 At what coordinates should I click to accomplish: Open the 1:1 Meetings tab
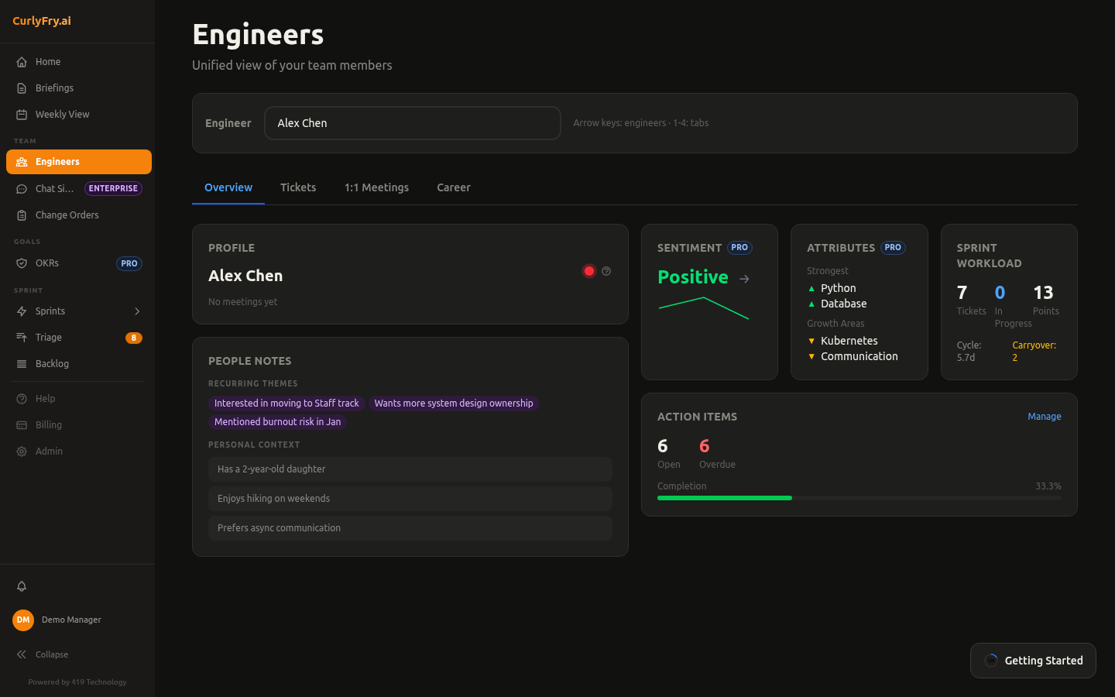376,187
